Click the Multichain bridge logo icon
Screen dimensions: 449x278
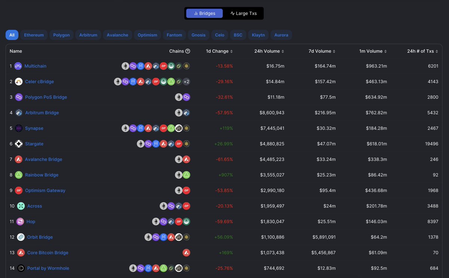point(18,66)
